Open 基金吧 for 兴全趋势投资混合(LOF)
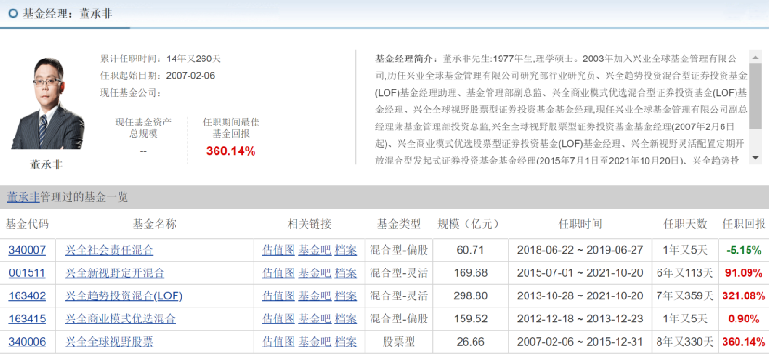The height and width of the screenshot is (354, 769). tap(315, 296)
